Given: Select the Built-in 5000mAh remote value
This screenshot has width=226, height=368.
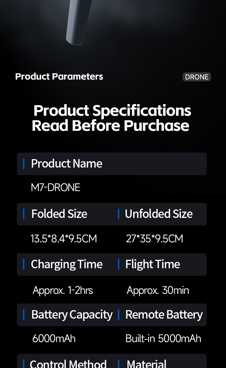Looking at the screenshot, I should click(163, 338).
